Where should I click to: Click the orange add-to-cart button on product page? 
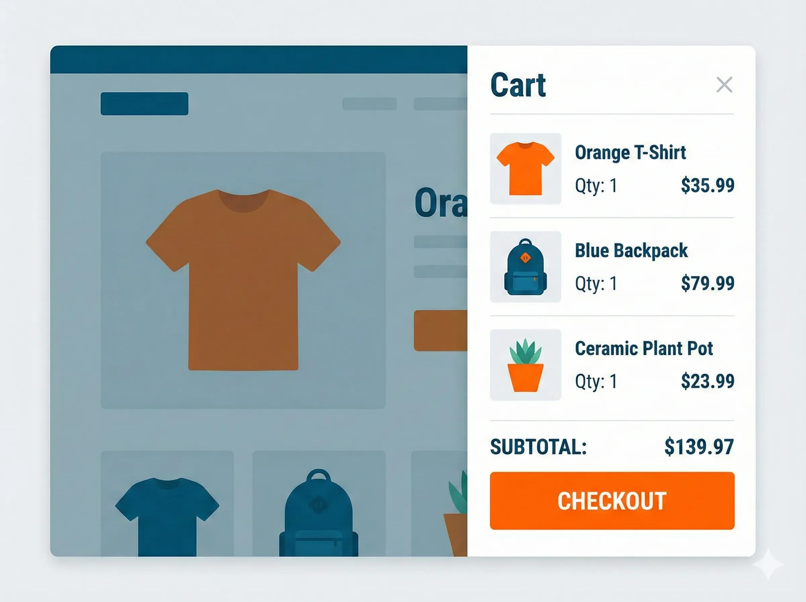click(440, 331)
